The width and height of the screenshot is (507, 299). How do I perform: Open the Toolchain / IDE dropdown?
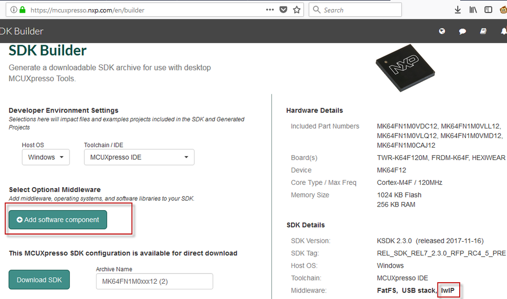tap(139, 157)
